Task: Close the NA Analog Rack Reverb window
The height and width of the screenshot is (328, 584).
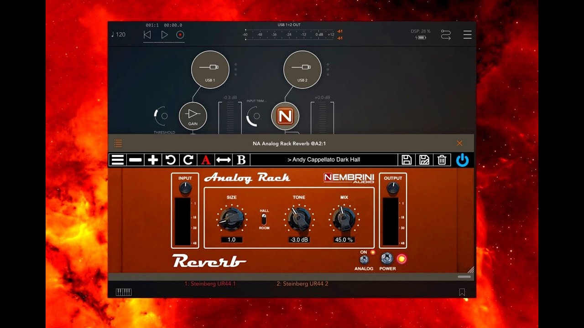Action: [x=459, y=143]
